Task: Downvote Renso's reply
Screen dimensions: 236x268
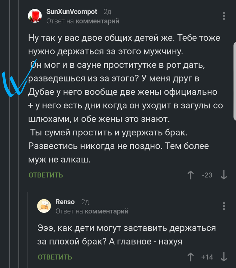Action: coord(224,257)
